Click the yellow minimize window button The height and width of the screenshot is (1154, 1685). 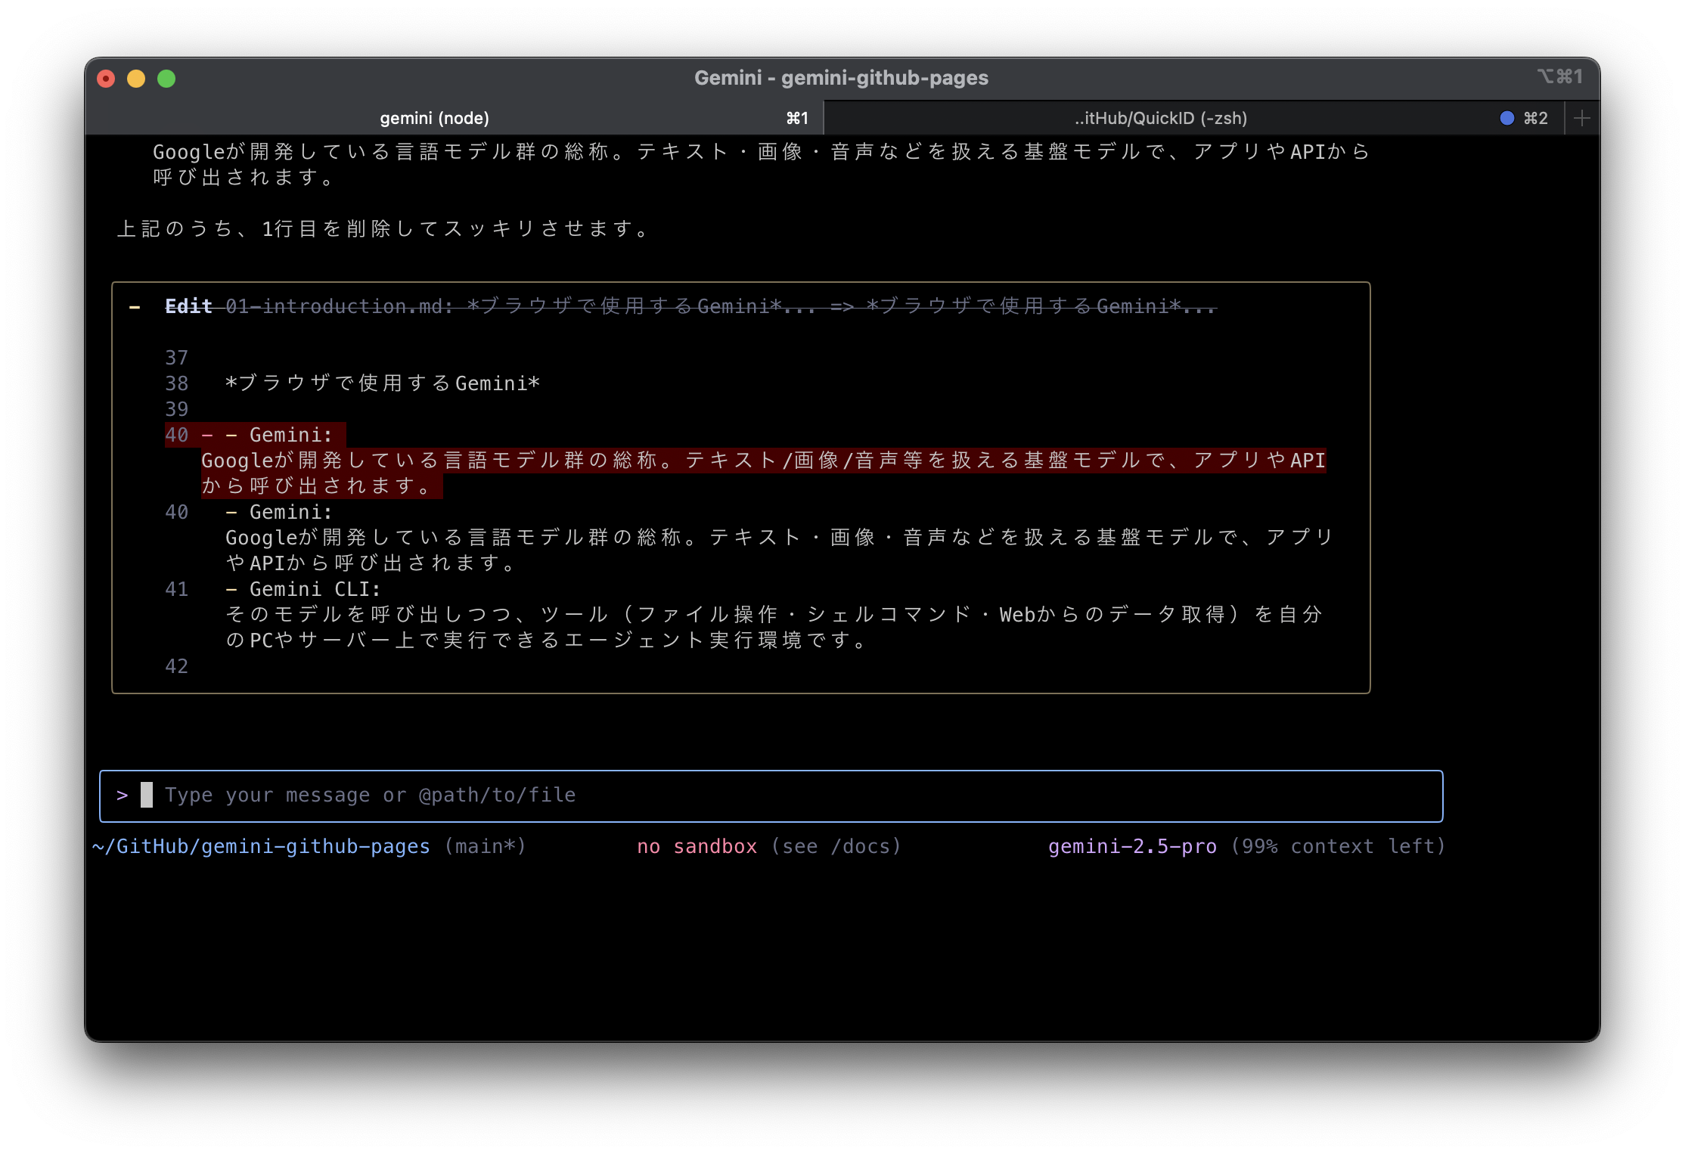(136, 79)
